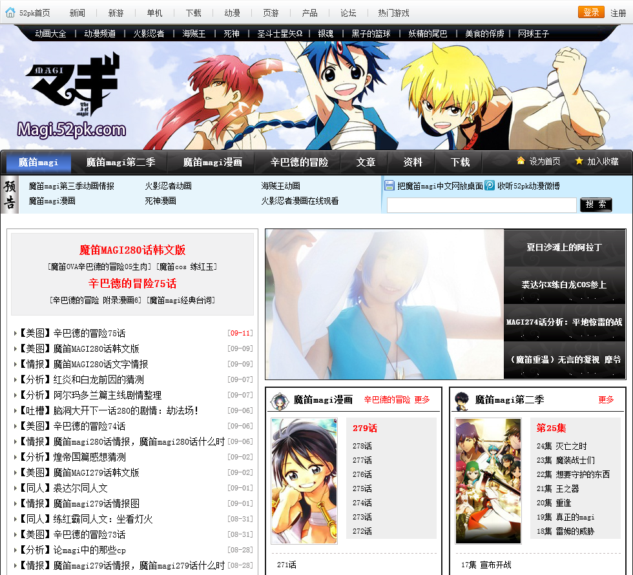Open episode 第25集
Screen dimensions: 633x575
click(x=551, y=429)
